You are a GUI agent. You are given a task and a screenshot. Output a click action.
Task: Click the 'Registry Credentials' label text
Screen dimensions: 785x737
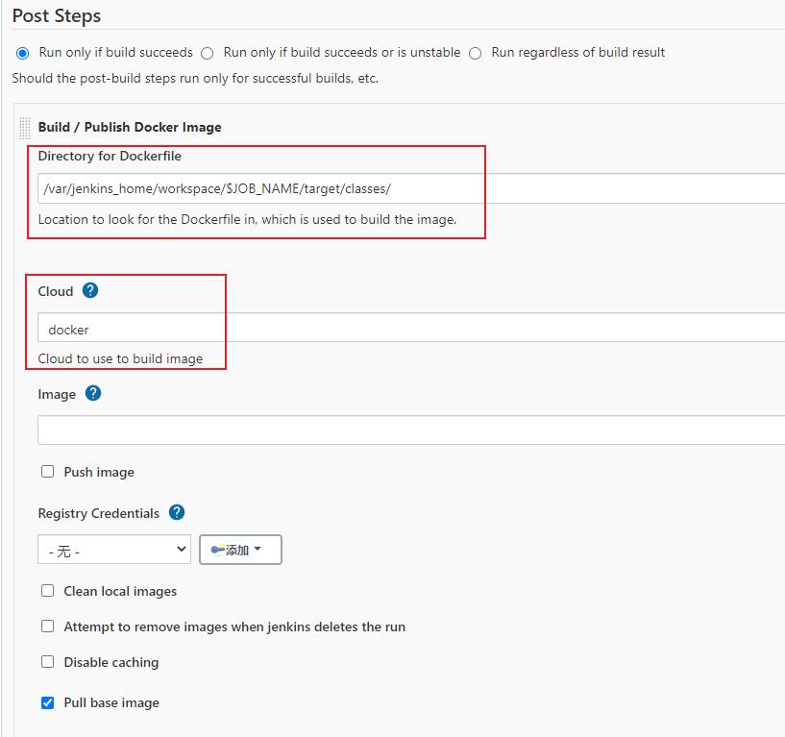(99, 513)
